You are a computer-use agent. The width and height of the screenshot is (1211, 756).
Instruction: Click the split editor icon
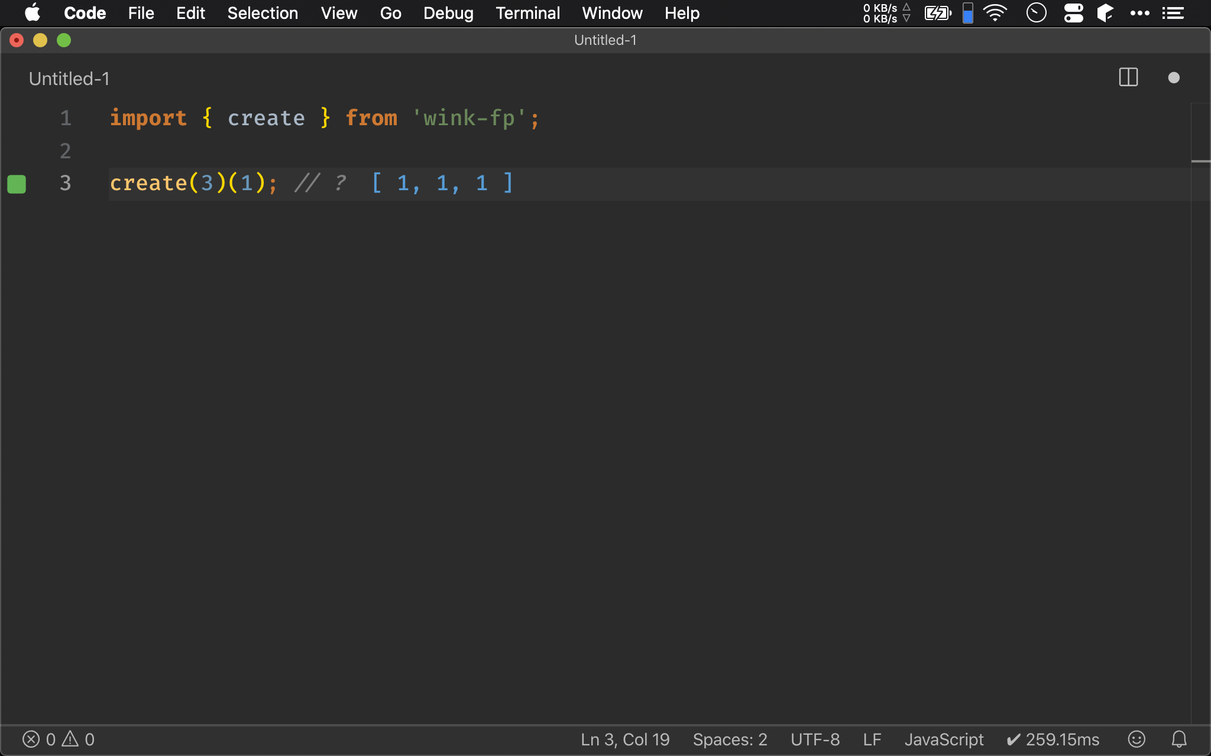[x=1128, y=77]
